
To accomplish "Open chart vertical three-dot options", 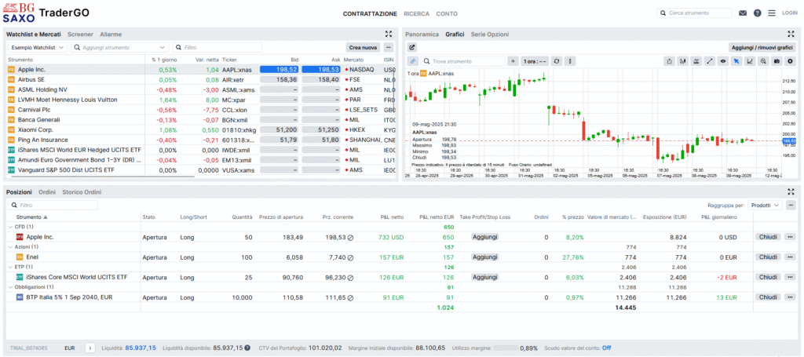I will (570, 61).
